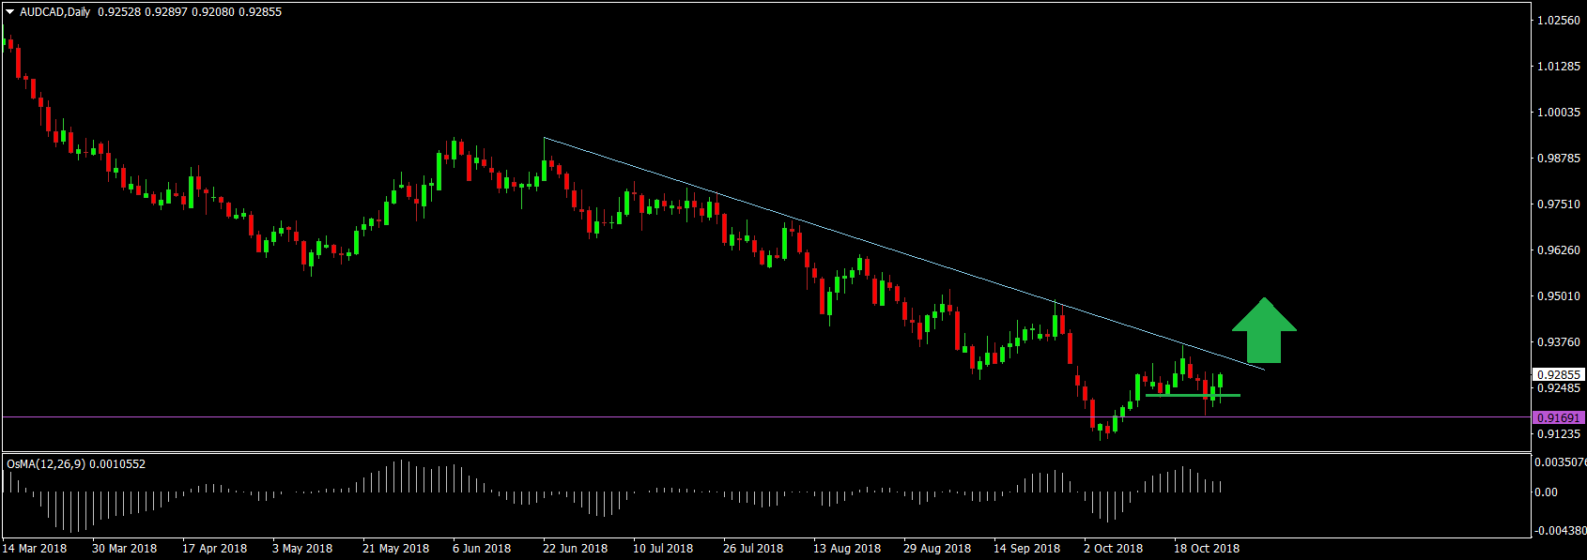Screen dimensions: 1587x560
Task: Click the 0.93760 price axis label
Action: point(1558,342)
